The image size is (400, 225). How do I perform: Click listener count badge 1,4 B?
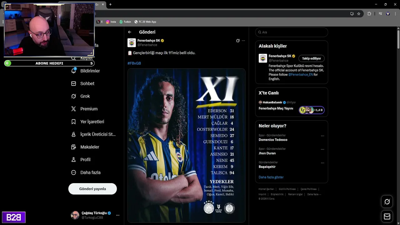click(312, 110)
